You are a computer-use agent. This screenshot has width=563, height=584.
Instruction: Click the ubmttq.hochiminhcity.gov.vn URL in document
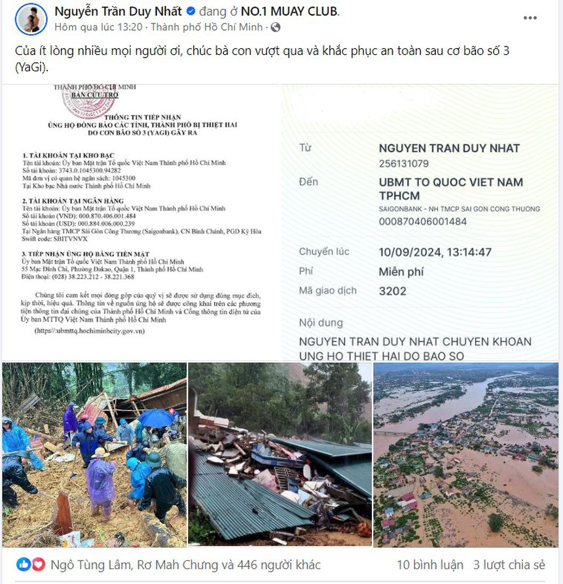click(x=90, y=331)
